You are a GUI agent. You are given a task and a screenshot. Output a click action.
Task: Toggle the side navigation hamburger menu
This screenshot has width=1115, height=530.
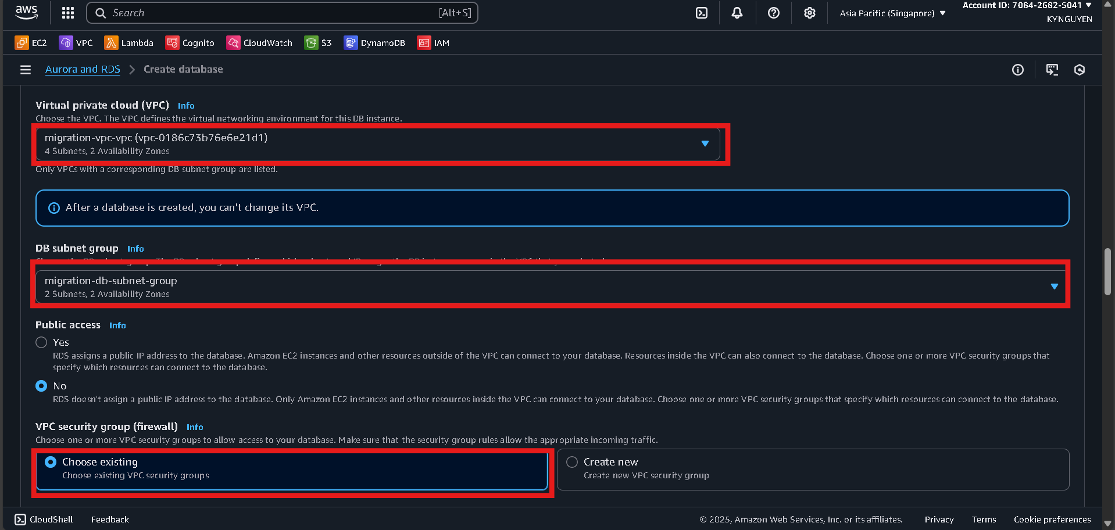tap(26, 70)
